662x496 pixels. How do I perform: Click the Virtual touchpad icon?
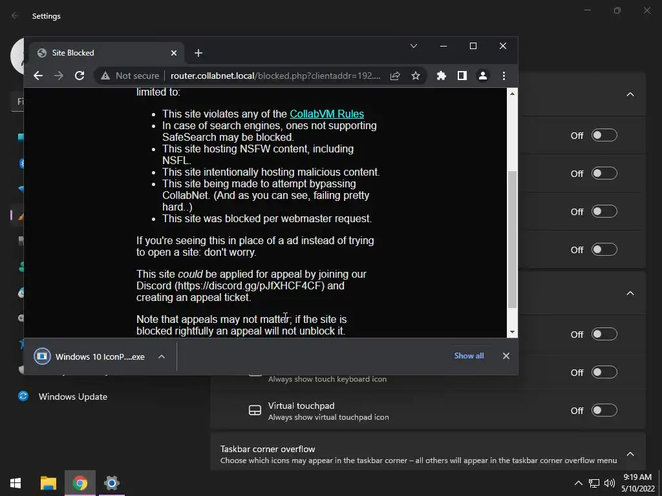tap(255, 411)
